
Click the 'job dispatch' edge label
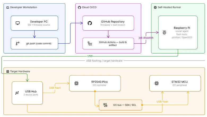coord(146,38)
